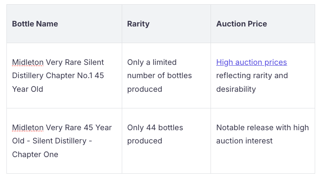This screenshot has height=181, width=319.
Task: Click the "reflecting rarity and" text line
Action: tap(252, 76)
